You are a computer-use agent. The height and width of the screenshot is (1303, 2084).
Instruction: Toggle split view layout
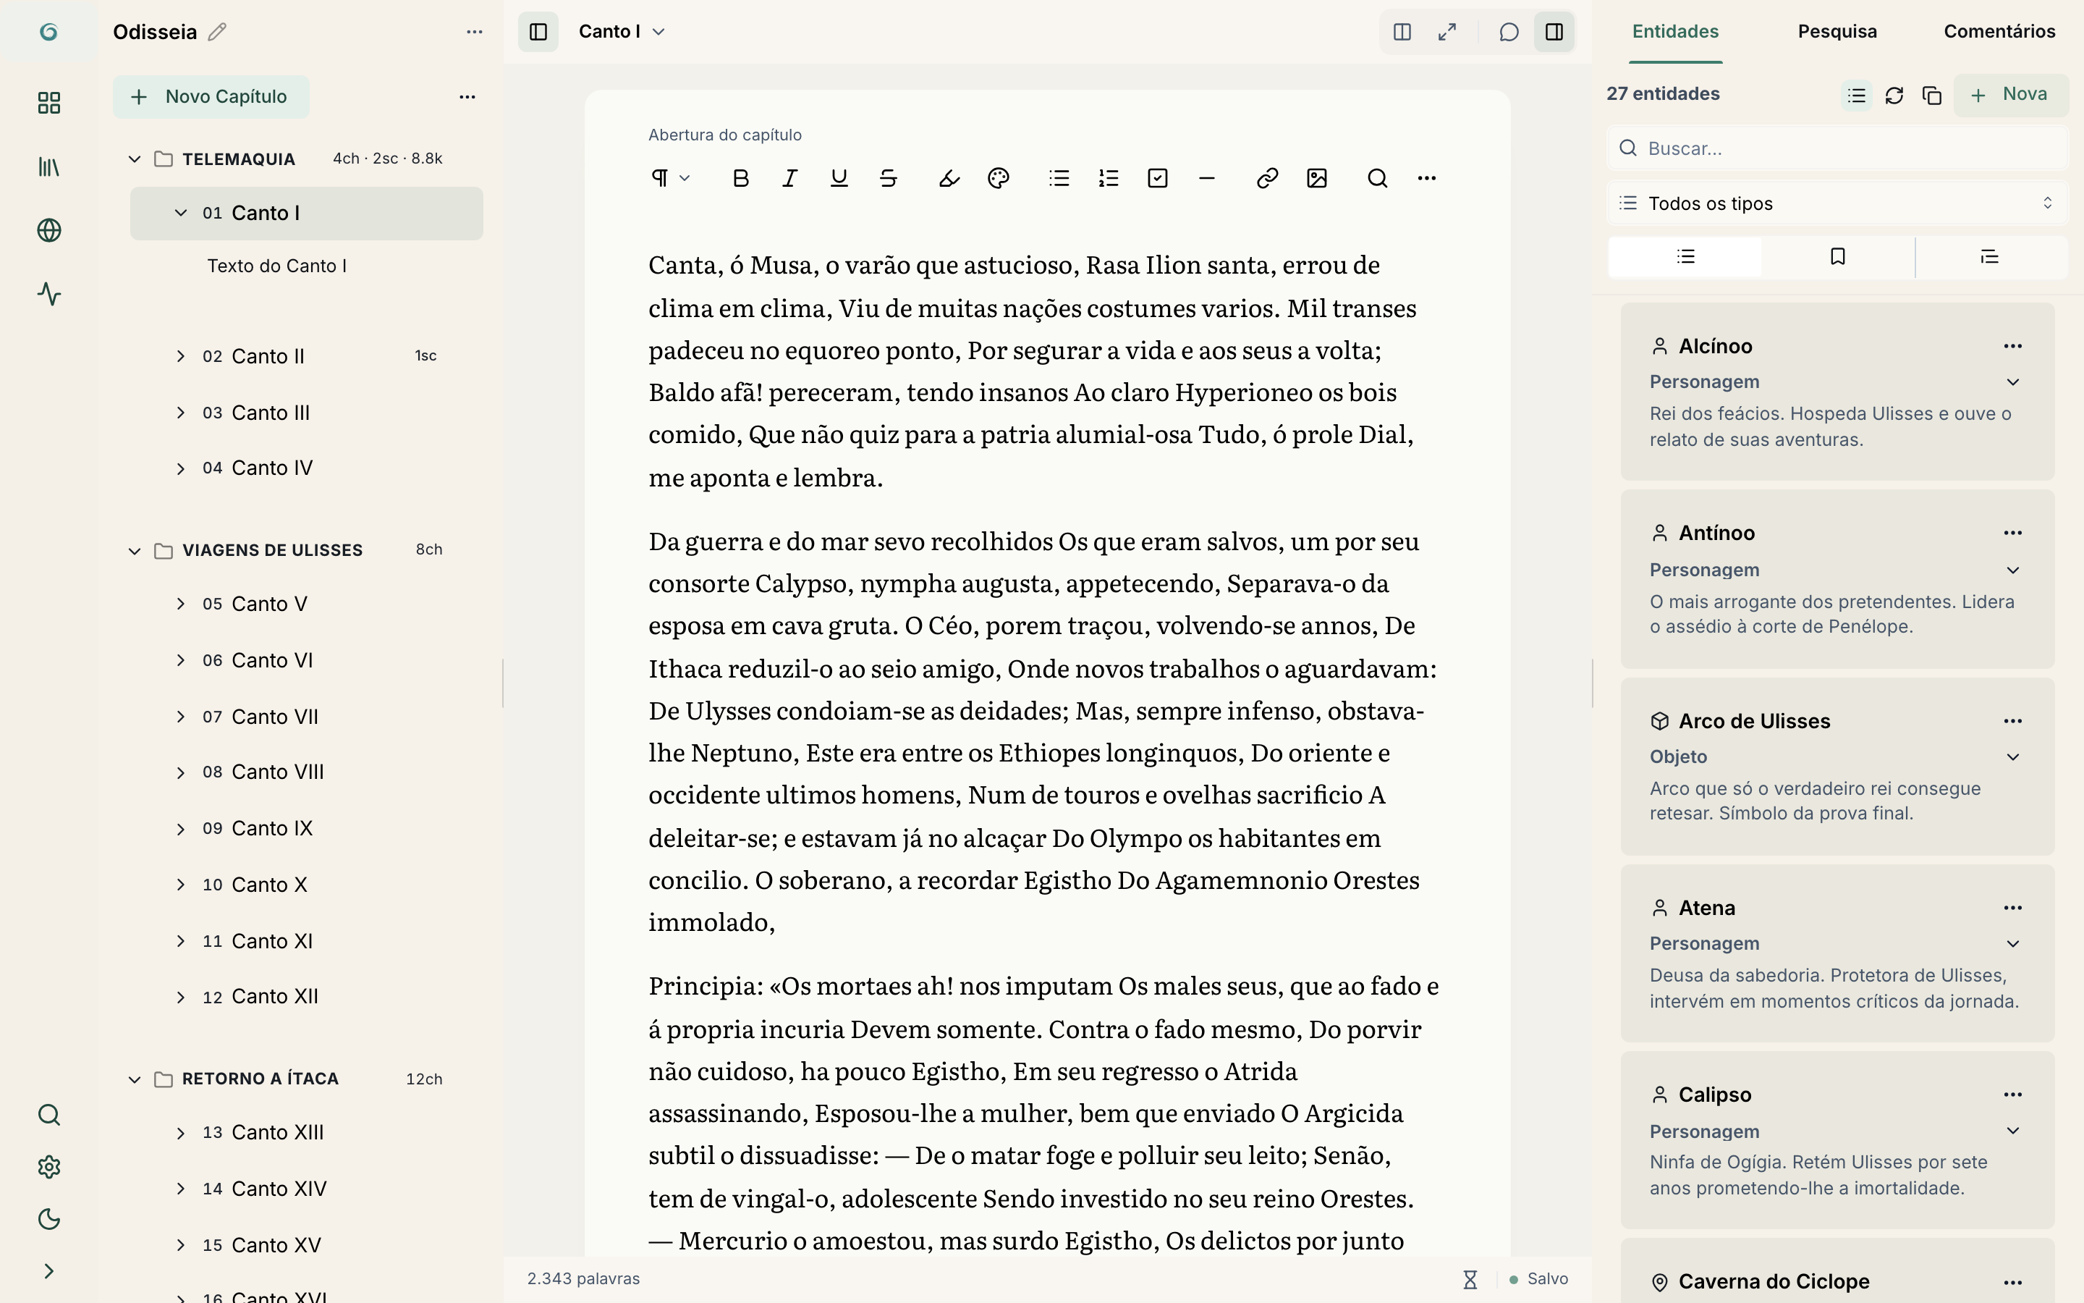pyautogui.click(x=1402, y=32)
